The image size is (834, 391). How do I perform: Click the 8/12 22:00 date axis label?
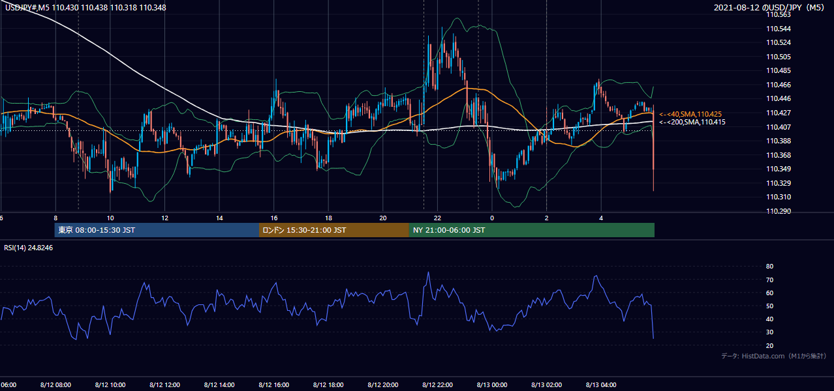(437, 385)
